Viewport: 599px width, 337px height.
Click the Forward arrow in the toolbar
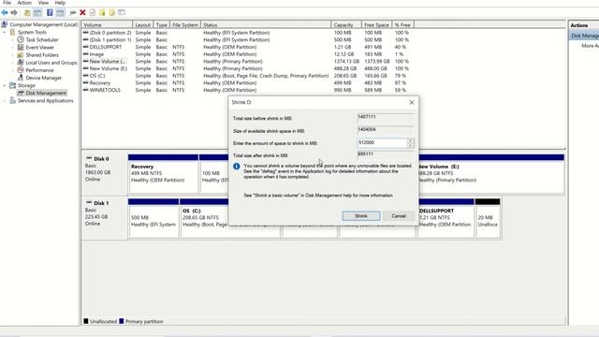[x=14, y=12]
